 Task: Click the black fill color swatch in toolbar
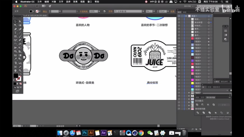point(16,75)
